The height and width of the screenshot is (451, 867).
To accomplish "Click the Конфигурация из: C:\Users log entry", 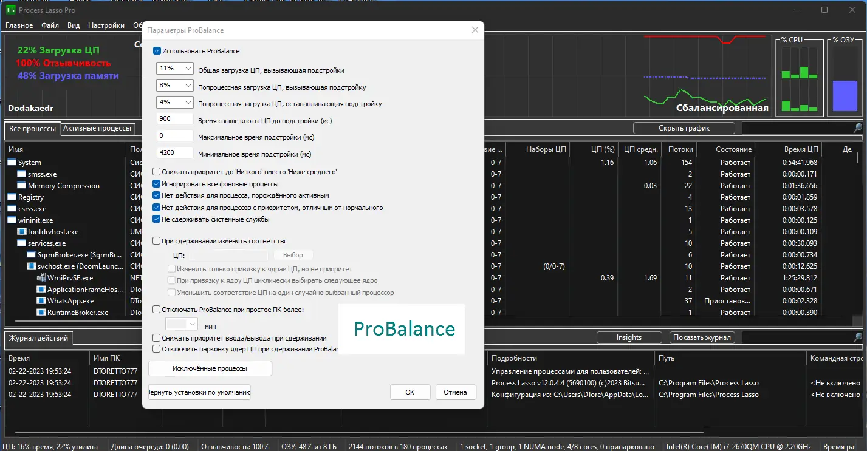I will 570,395.
